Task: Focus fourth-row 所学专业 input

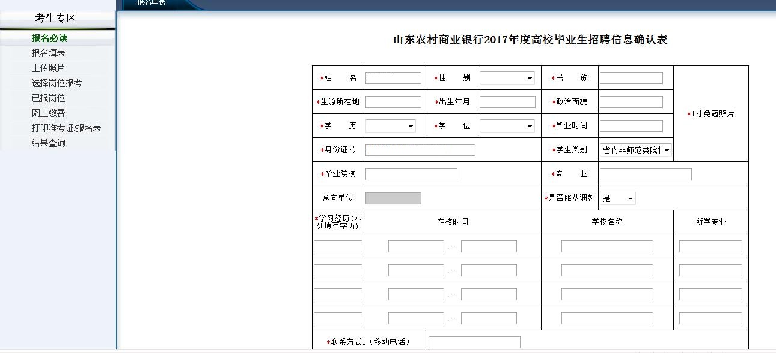Action: tap(710, 318)
